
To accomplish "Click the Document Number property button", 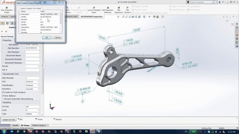I will click(13, 59).
